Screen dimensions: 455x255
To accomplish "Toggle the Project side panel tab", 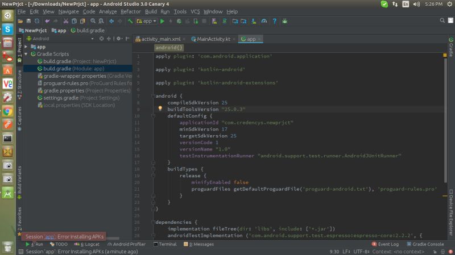I will 19,50.
